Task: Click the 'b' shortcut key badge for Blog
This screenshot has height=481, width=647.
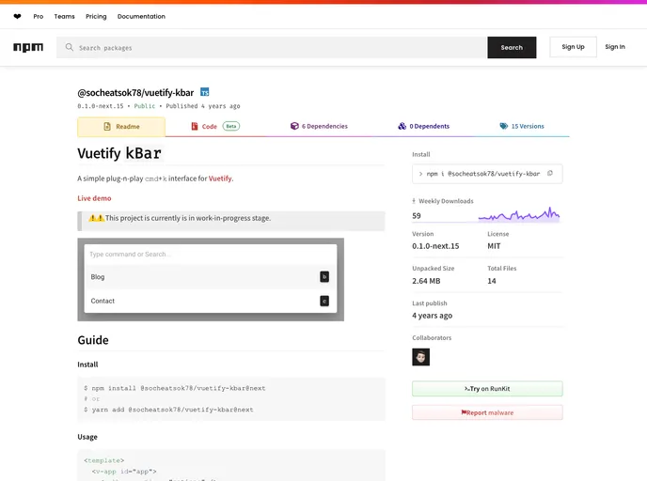Action: click(324, 276)
